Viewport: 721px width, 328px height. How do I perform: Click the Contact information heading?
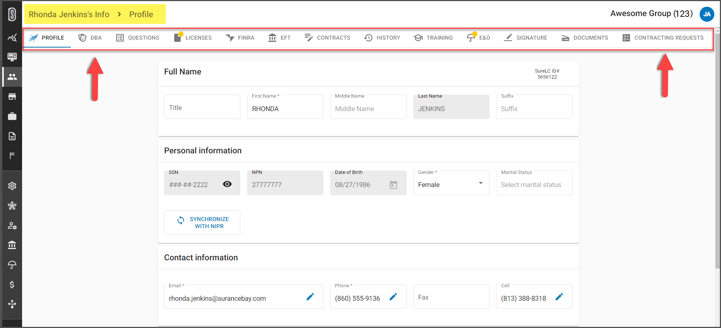pos(201,257)
